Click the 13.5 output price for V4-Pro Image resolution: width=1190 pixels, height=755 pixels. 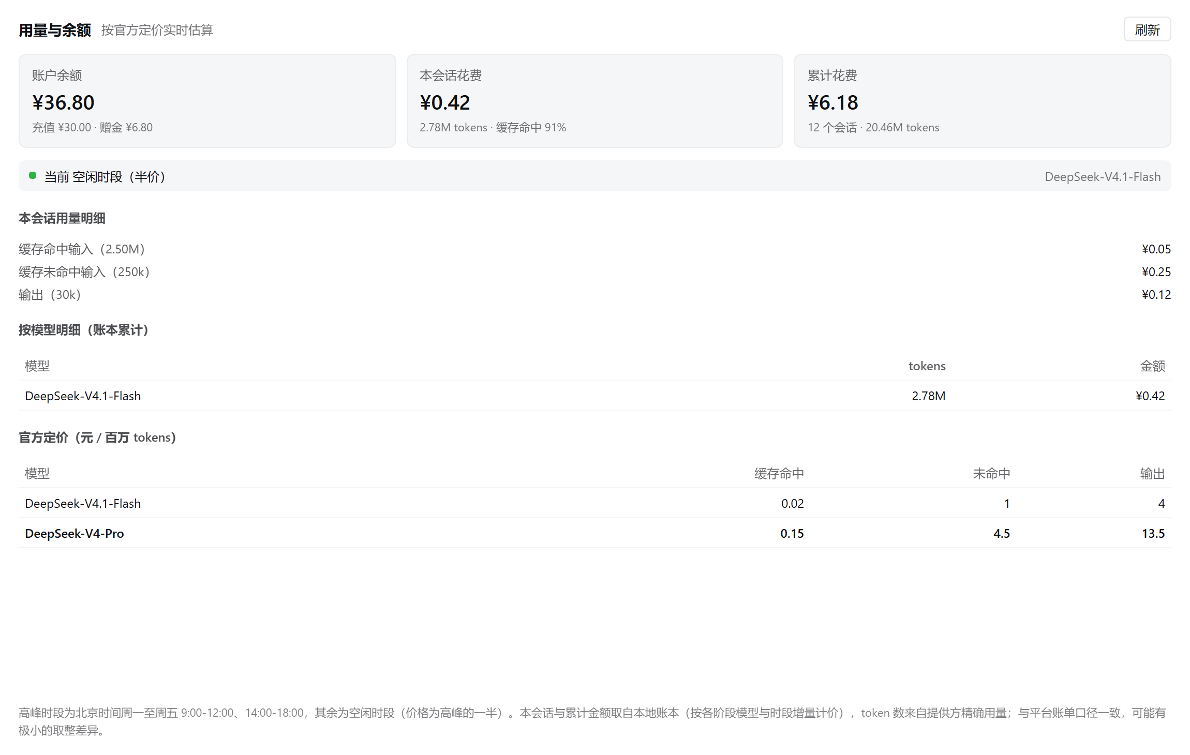tap(1153, 534)
